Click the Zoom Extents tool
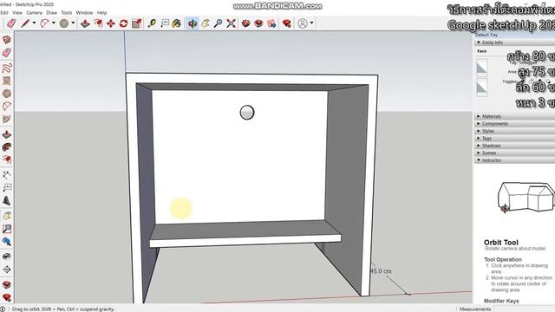 (x=232, y=23)
